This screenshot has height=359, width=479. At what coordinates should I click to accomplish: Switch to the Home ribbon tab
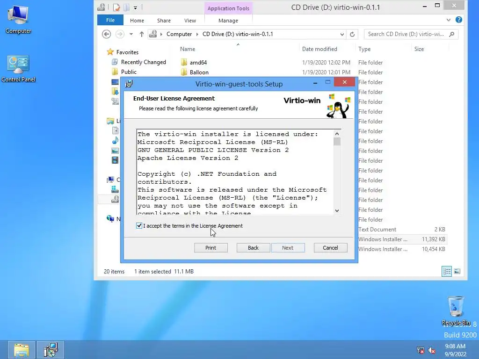click(x=137, y=21)
